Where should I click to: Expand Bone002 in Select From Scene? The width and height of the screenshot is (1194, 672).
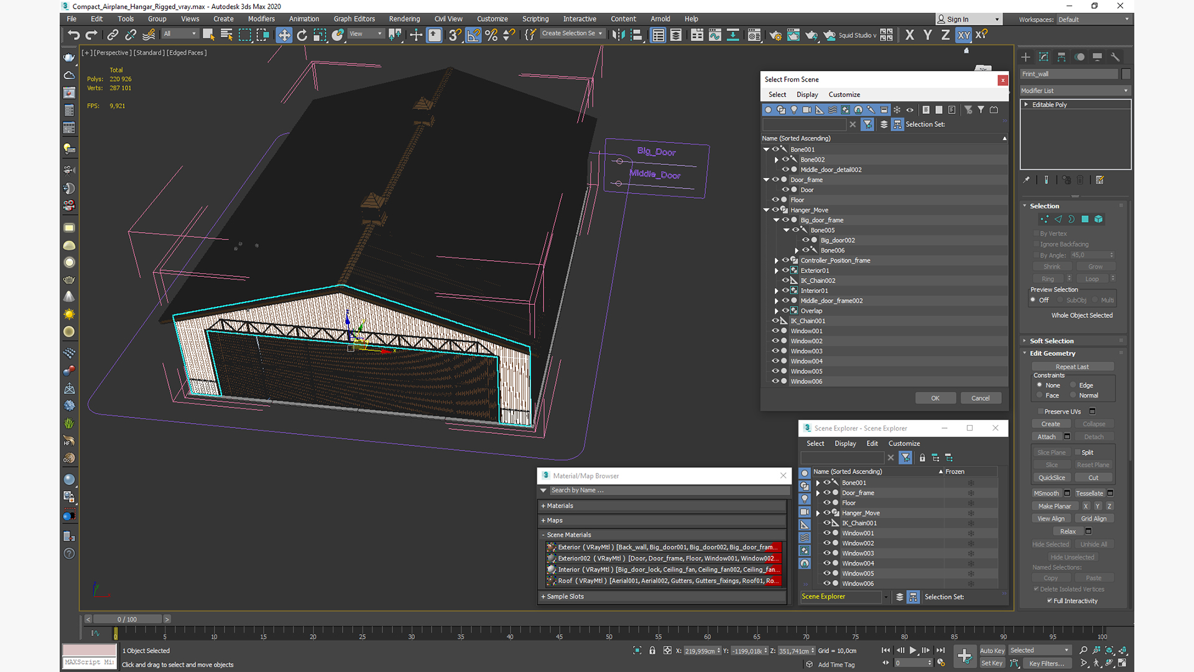coord(777,159)
